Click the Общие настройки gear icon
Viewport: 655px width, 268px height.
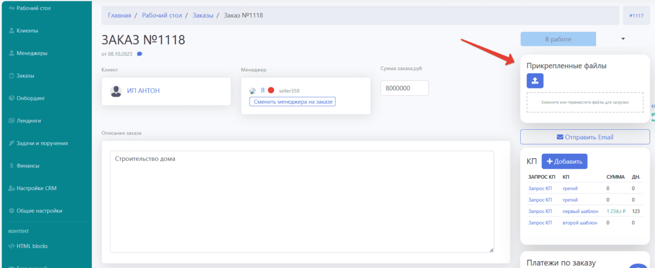pos(12,211)
